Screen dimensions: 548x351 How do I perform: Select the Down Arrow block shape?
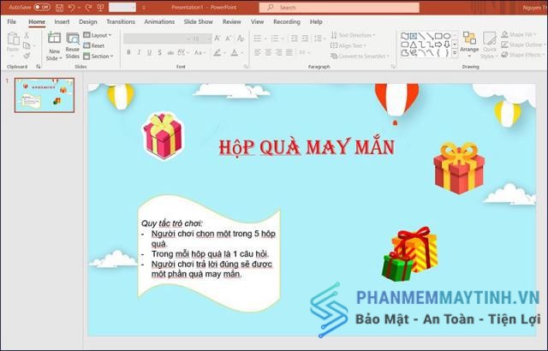(x=447, y=45)
